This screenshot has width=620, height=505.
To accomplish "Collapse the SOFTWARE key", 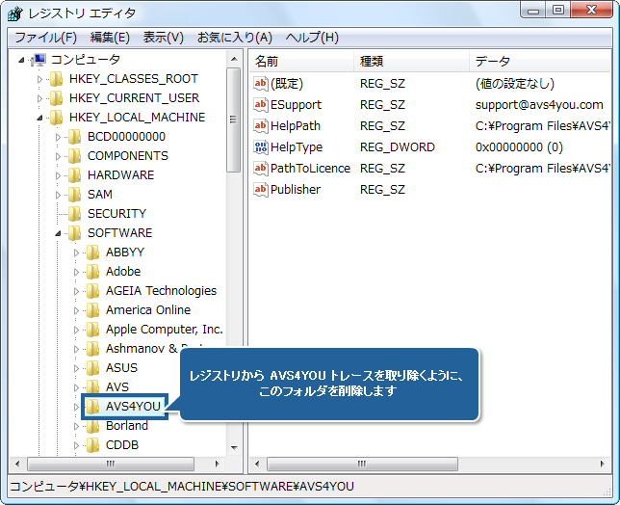I will pos(58,233).
